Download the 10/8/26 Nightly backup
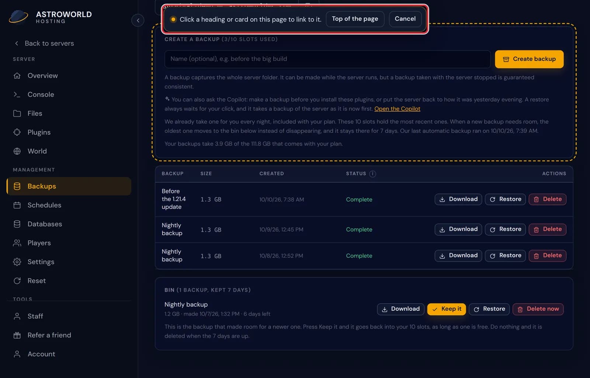590x378 pixels. (458, 256)
